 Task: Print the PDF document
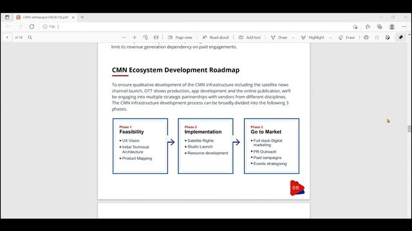tap(366, 37)
